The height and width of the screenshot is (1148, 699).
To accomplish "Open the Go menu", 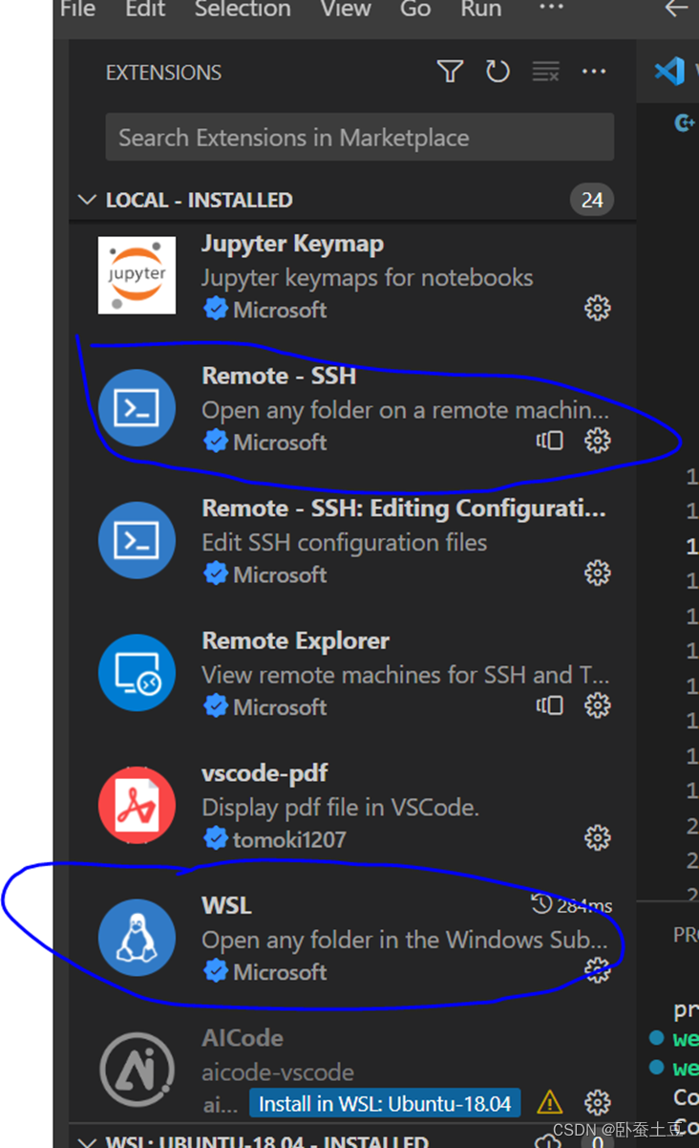I will click(x=415, y=10).
